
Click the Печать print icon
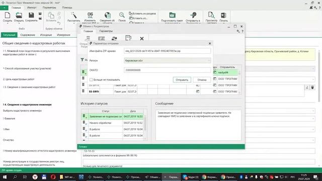pyautogui.click(x=223, y=16)
